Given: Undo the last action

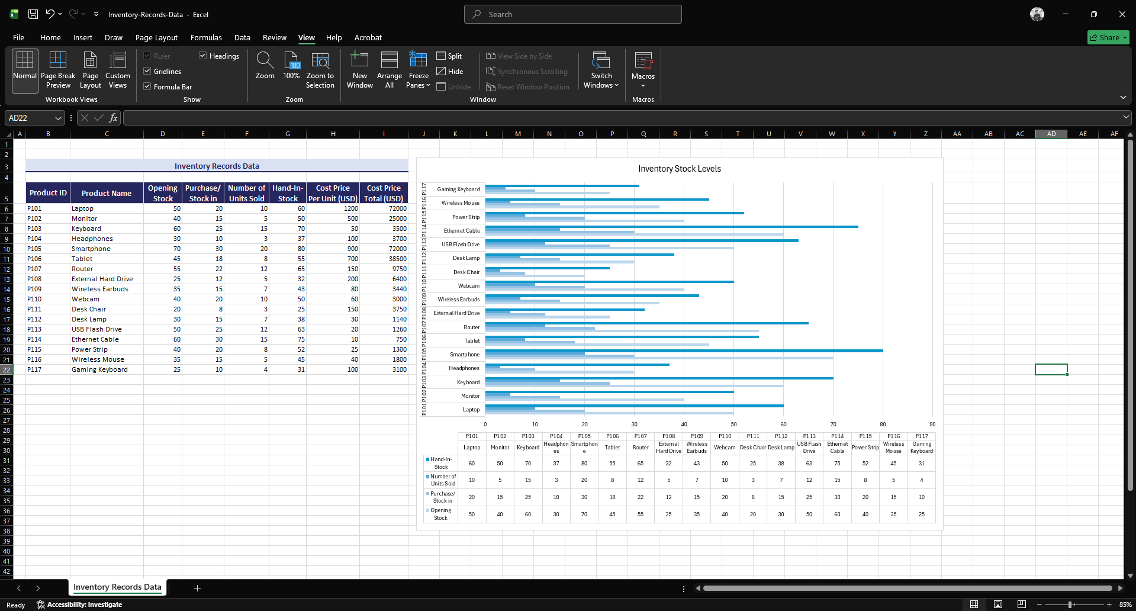Looking at the screenshot, I should [x=50, y=14].
